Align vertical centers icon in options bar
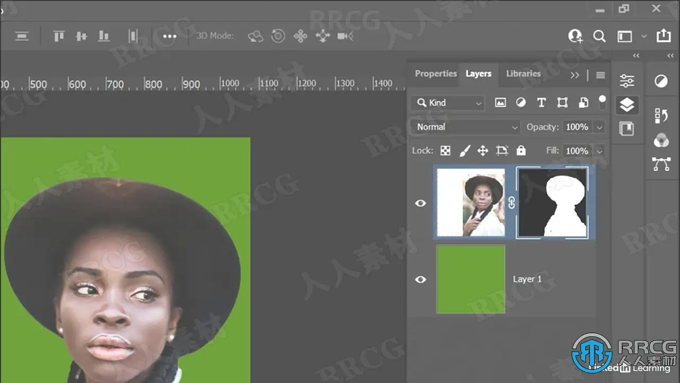Viewport: 680px width, 383px height. [x=81, y=36]
